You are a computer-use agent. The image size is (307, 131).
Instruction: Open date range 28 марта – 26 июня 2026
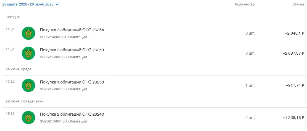28,4
